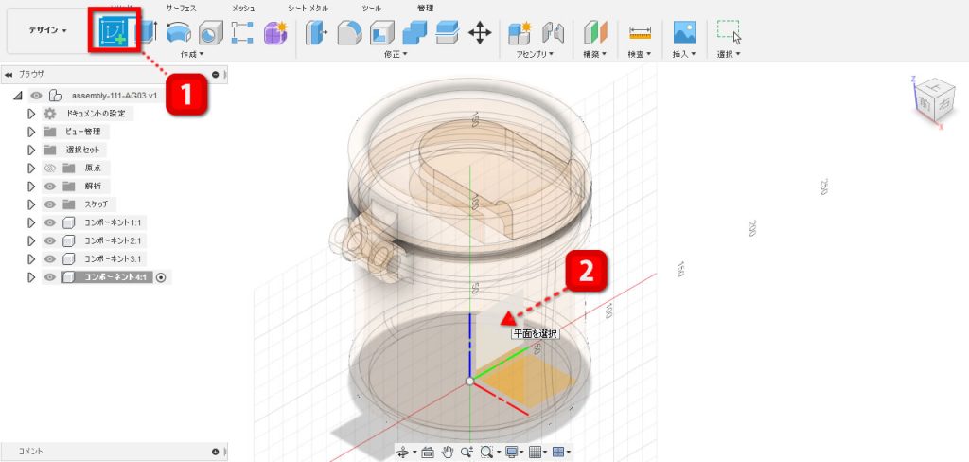This screenshot has height=462, width=969.
Task: Click the stacked-faces icon before Move
Action: coord(447,33)
